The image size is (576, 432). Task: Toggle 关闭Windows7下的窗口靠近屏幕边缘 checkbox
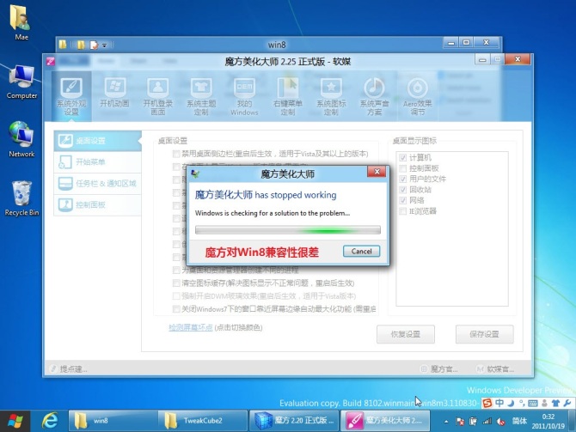[x=176, y=308]
